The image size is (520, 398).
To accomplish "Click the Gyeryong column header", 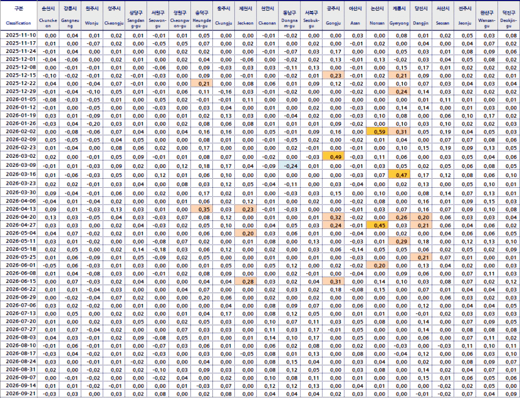I will point(399,16).
